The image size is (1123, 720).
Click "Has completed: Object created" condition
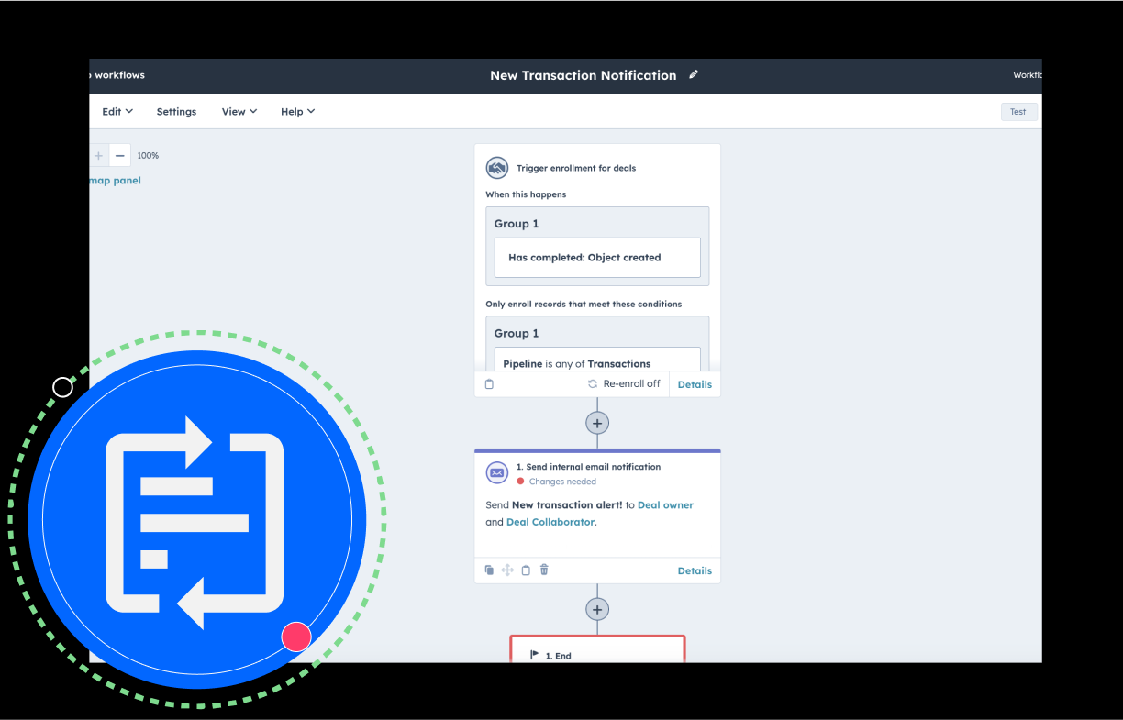(597, 258)
